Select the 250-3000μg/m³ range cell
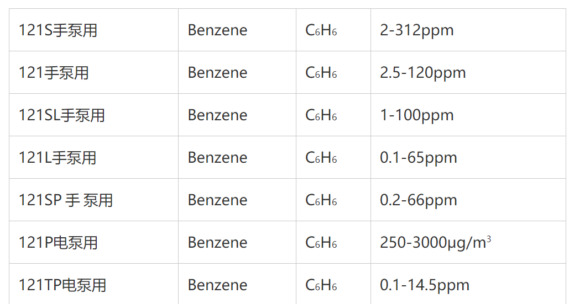 tap(435, 243)
